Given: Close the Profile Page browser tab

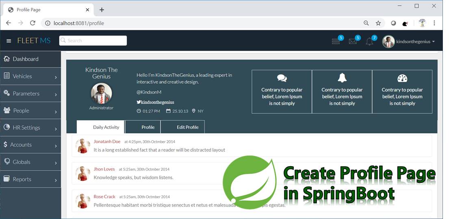Looking at the screenshot, I should pos(87,10).
